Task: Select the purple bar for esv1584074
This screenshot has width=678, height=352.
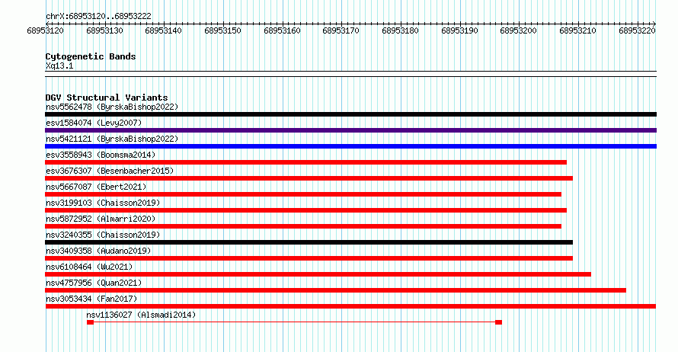Action: tap(350, 130)
